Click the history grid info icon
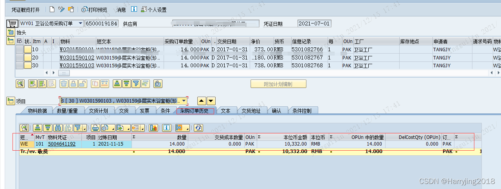Image resolution: width=501 pixels, height=189 pixels. pos(167,128)
